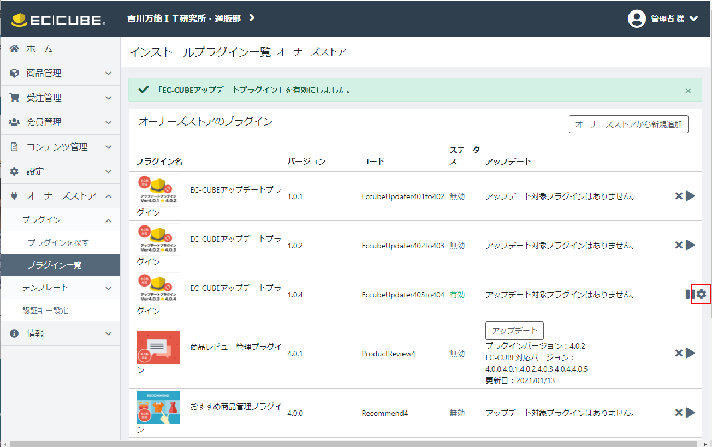Delete the ProductReview4 plugin with X icon
The width and height of the screenshot is (712, 447).
click(x=679, y=353)
